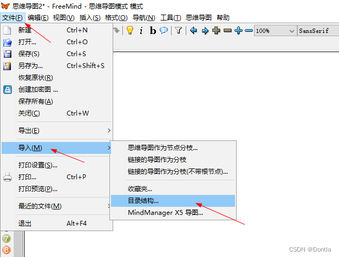339x257 pixels.
Task: Select MindManager X5 导图... import option
Action: (173, 213)
